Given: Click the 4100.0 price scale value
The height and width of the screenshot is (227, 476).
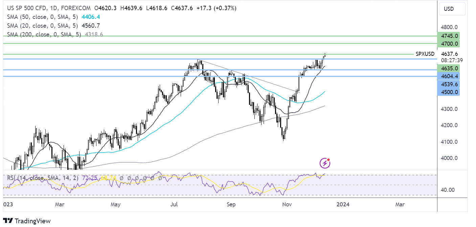Looking at the screenshot, I should tap(450, 142).
